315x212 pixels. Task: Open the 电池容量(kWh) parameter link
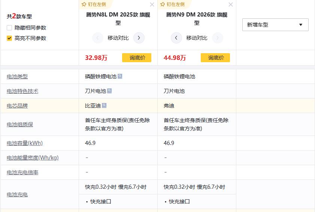25,143
